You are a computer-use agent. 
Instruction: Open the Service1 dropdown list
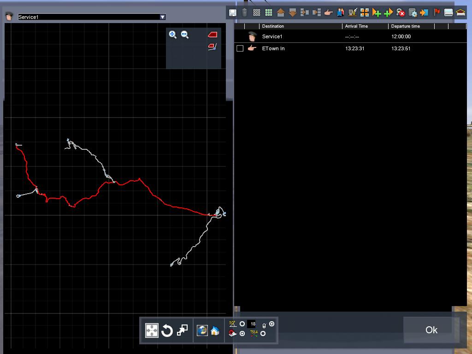[162, 17]
